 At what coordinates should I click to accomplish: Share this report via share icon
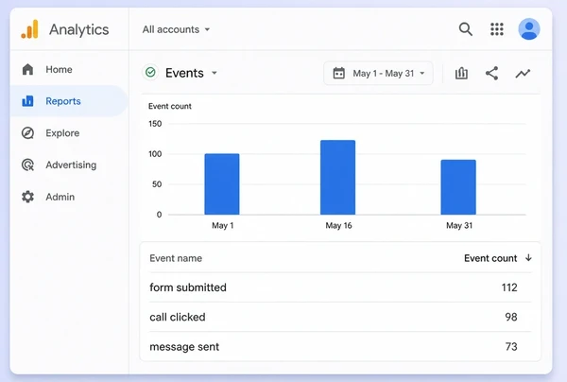[x=491, y=73]
